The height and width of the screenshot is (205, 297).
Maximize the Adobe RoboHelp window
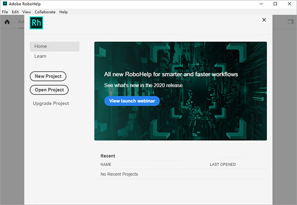coord(275,4)
